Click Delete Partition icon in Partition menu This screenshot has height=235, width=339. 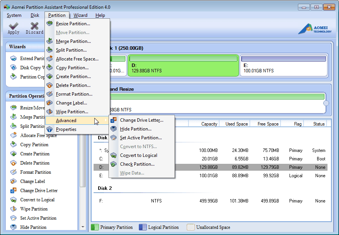[49, 85]
